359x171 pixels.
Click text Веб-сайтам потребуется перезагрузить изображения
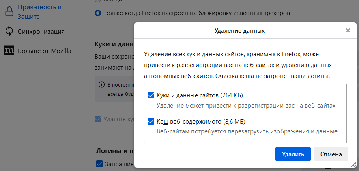(247, 132)
